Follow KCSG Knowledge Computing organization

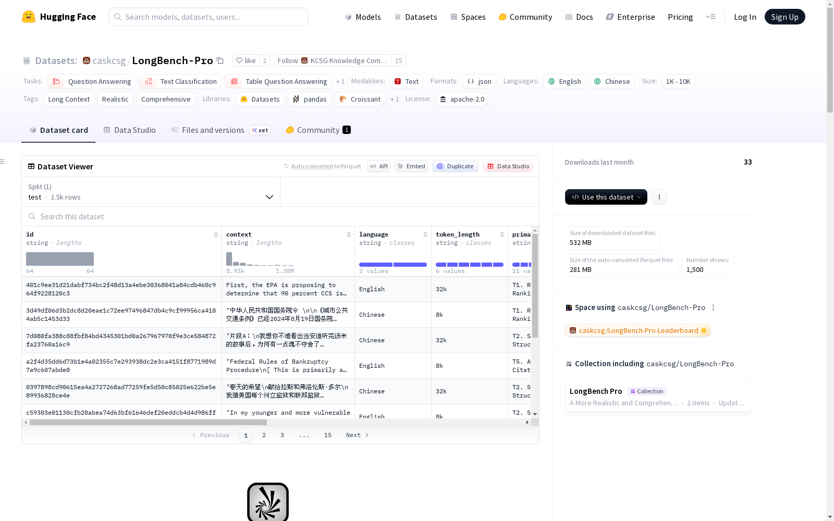333,60
